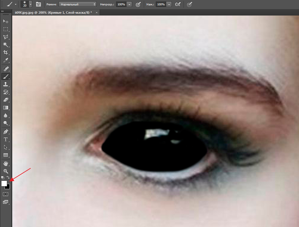Select the Healing Brush tool

point(6,69)
